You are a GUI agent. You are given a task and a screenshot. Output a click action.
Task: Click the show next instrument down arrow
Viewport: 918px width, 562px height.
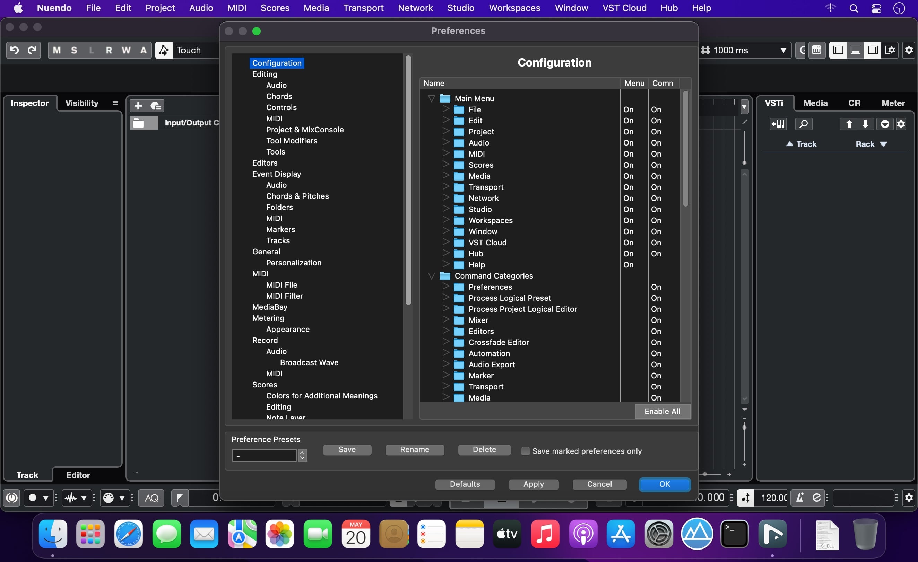pos(865,124)
